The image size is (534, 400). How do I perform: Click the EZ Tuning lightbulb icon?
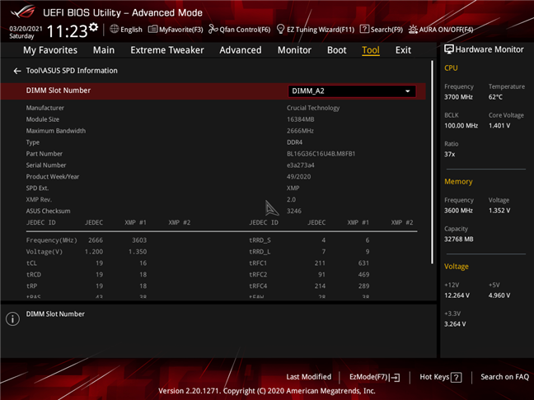pyautogui.click(x=281, y=30)
